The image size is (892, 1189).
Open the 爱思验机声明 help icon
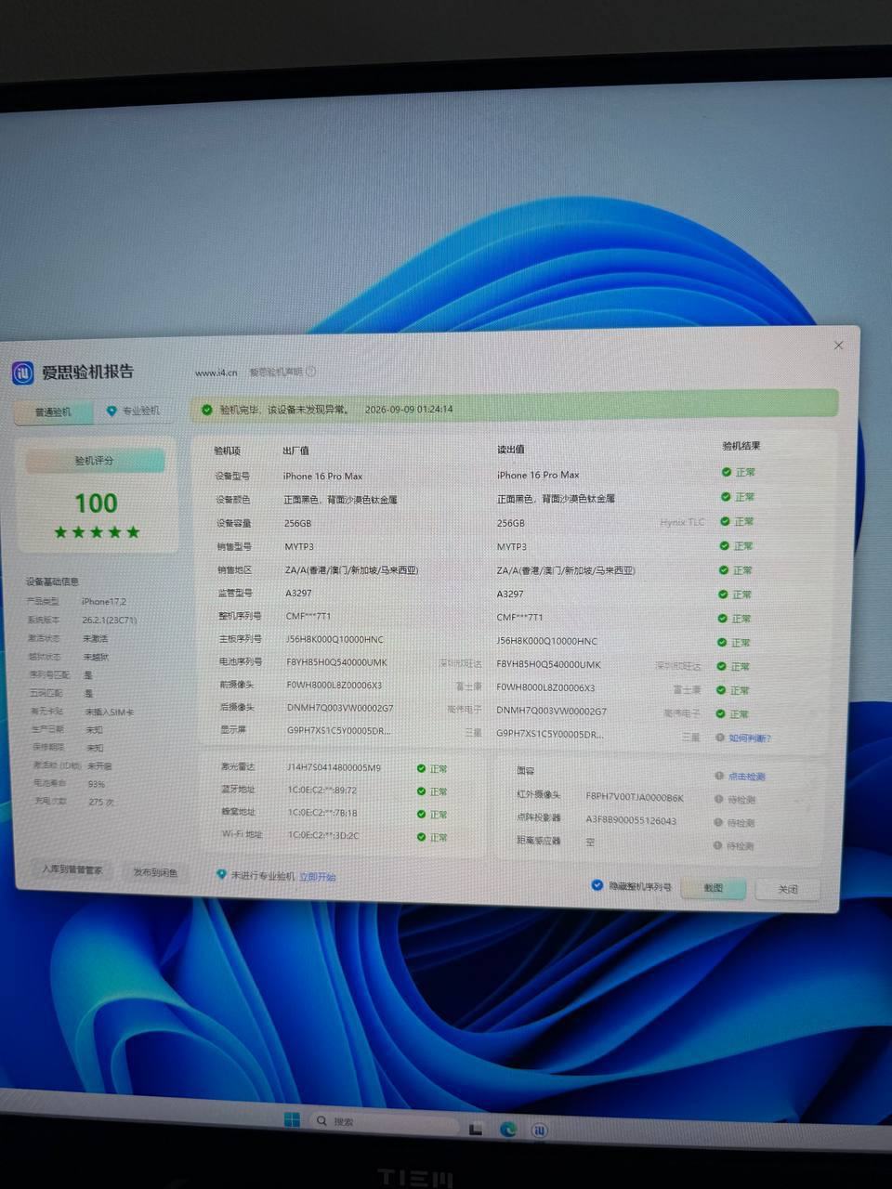coord(311,372)
